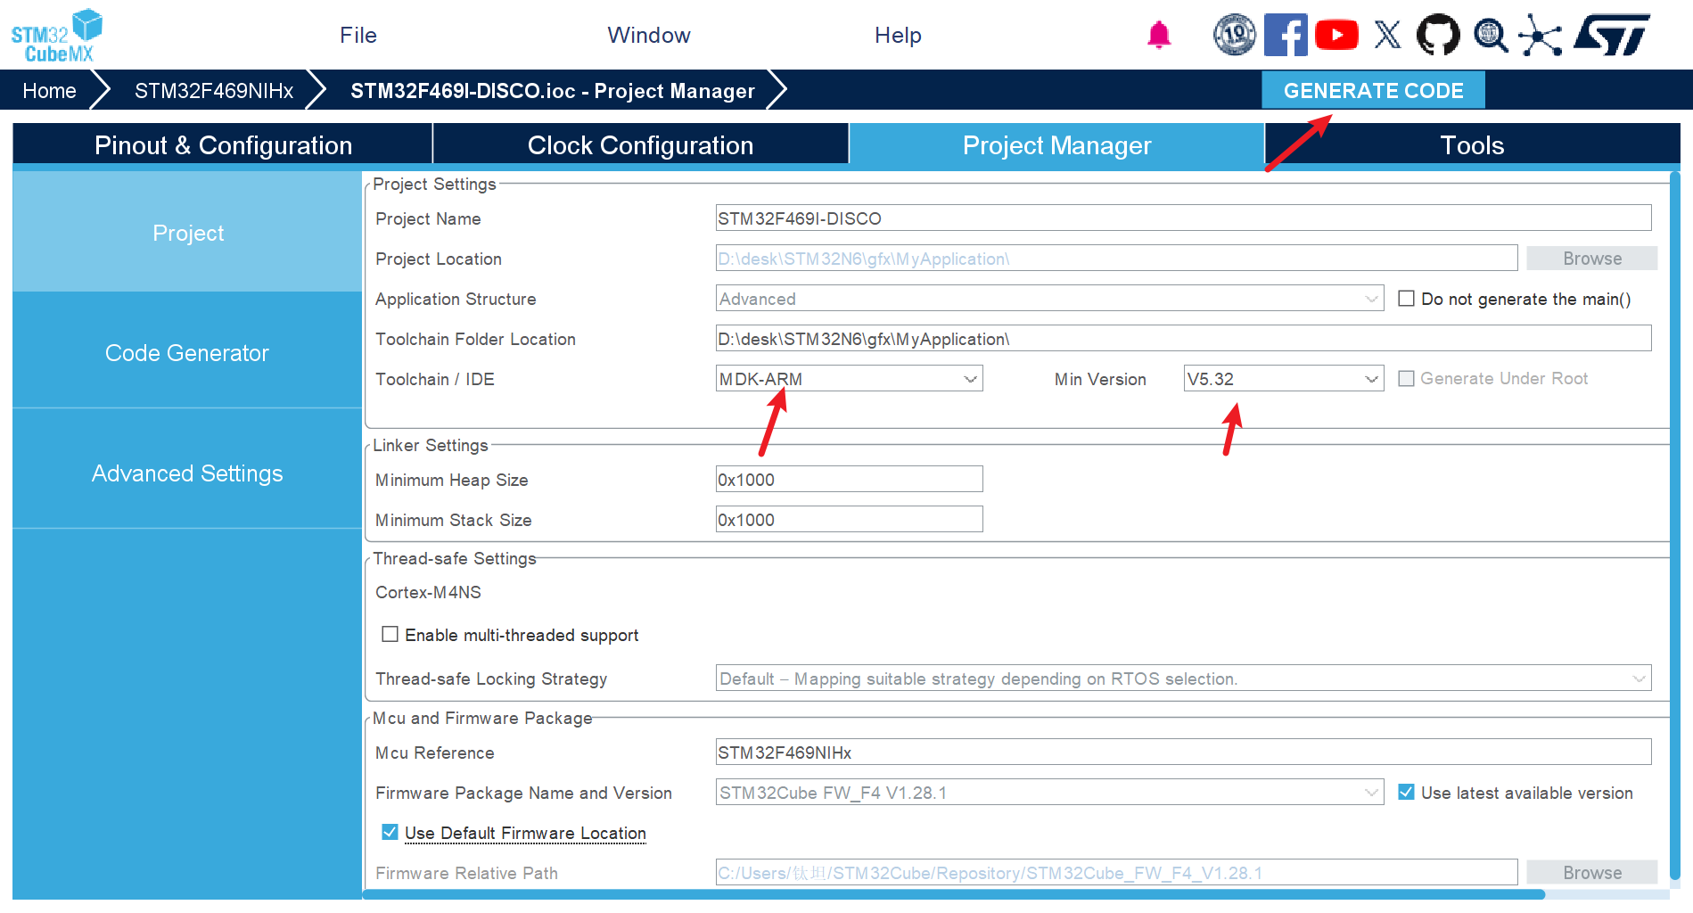Click Browse next to Project Location
Image resolution: width=1693 pixels, height=913 pixels.
pyautogui.click(x=1591, y=259)
